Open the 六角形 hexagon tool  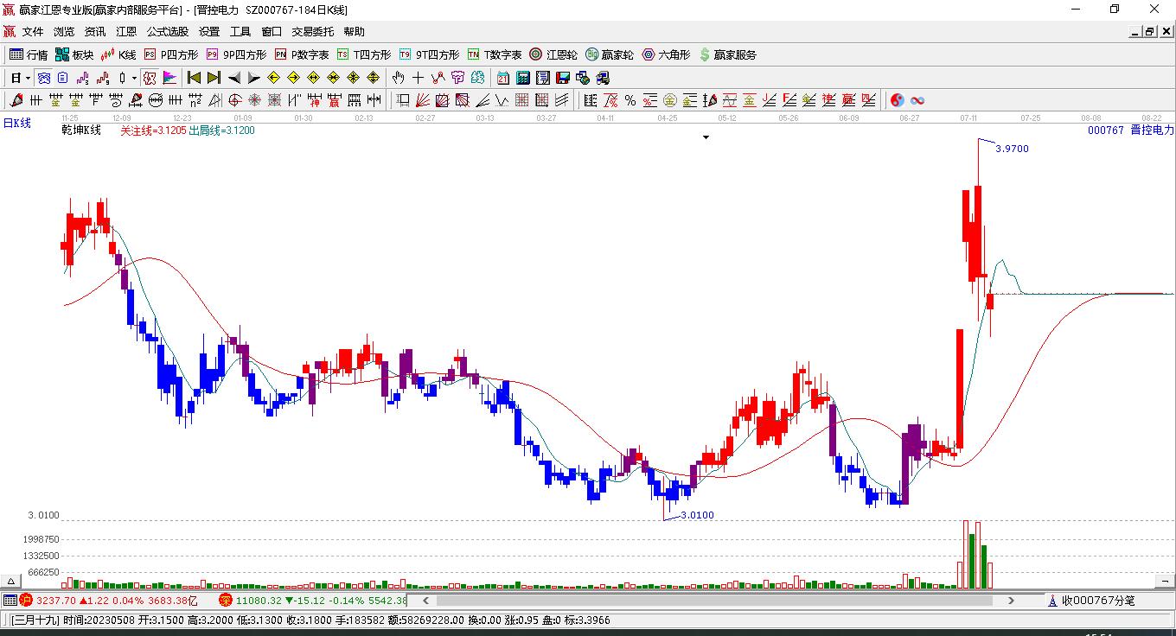pos(666,54)
